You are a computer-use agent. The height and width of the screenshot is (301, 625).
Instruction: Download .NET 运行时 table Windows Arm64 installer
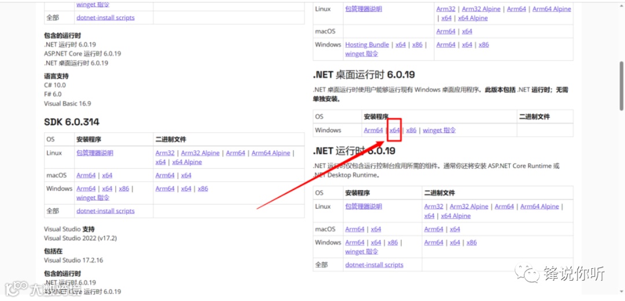(355, 243)
